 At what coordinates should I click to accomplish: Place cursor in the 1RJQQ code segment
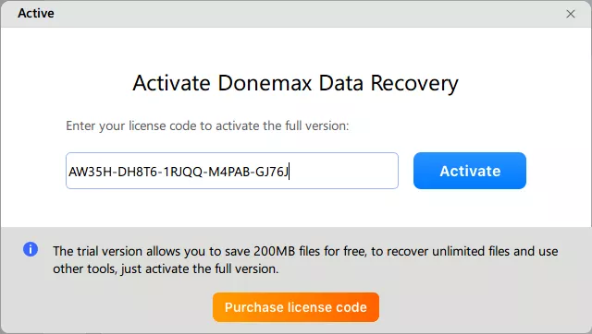point(183,172)
